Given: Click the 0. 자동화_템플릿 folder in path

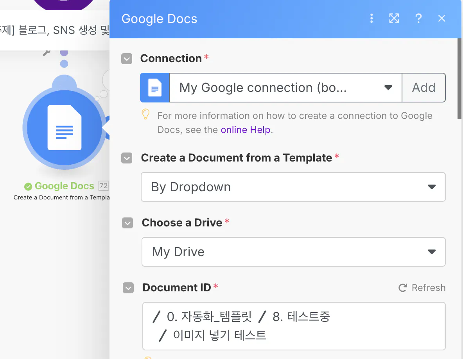Looking at the screenshot, I should coord(209,317).
